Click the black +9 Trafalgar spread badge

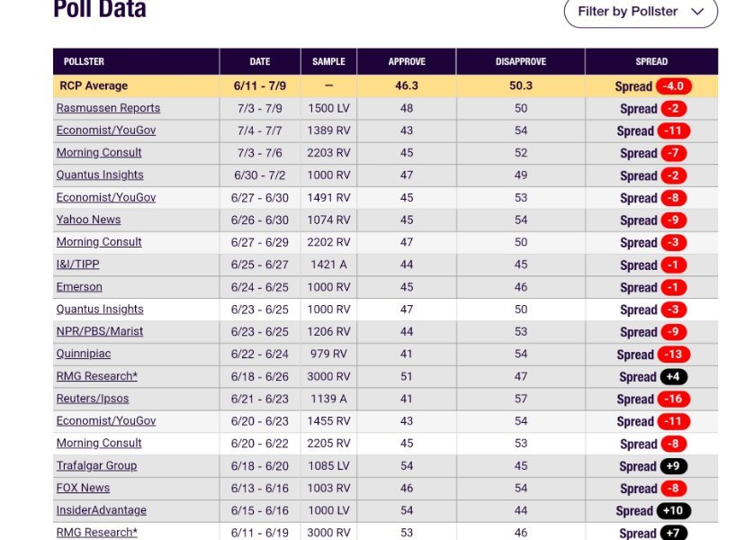coord(674,466)
